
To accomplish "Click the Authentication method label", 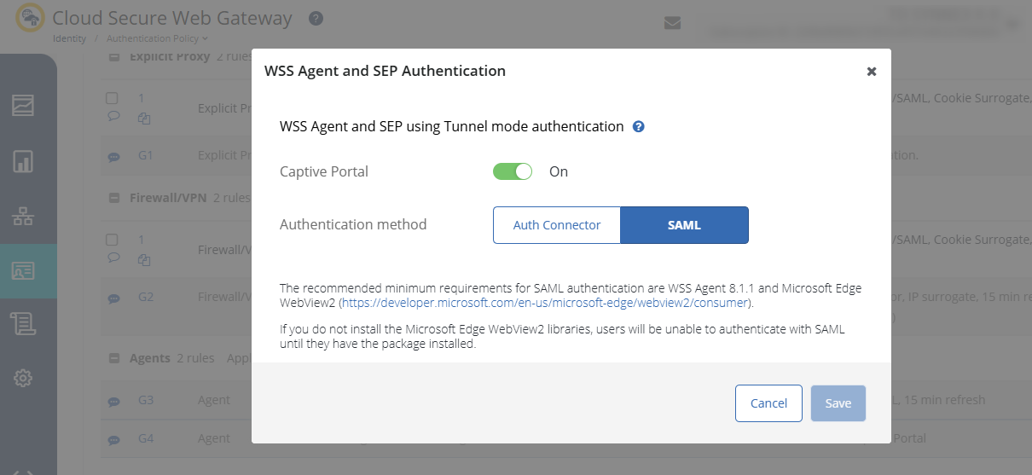I will point(353,225).
